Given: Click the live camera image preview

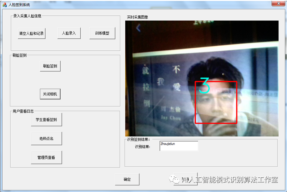Looking at the screenshot, I should [x=202, y=78].
